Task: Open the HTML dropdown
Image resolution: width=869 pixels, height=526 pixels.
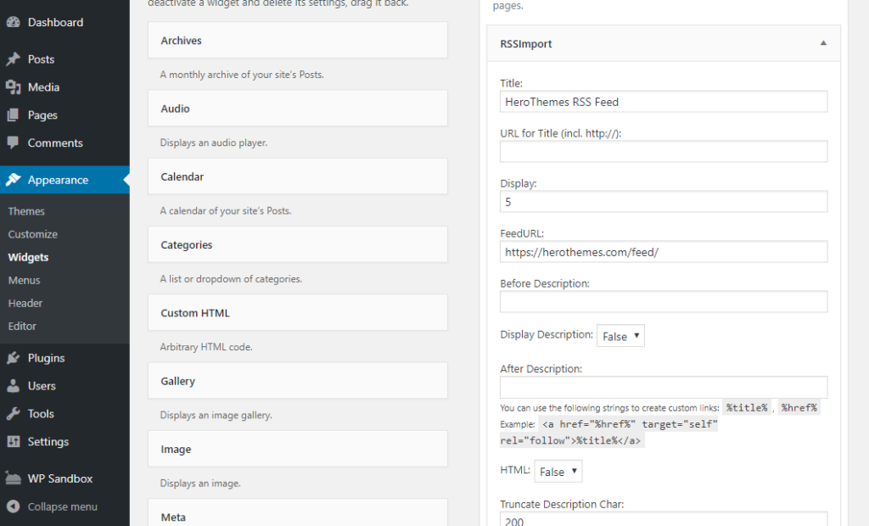Action: point(558,470)
